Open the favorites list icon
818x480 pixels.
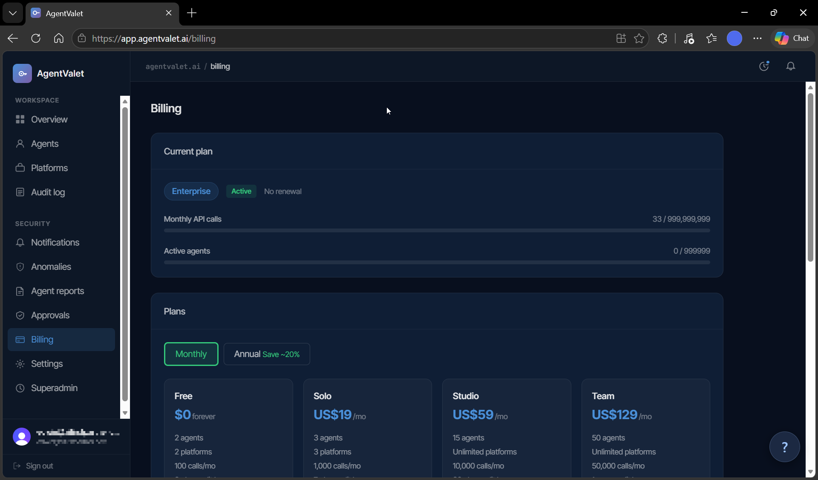coord(711,39)
